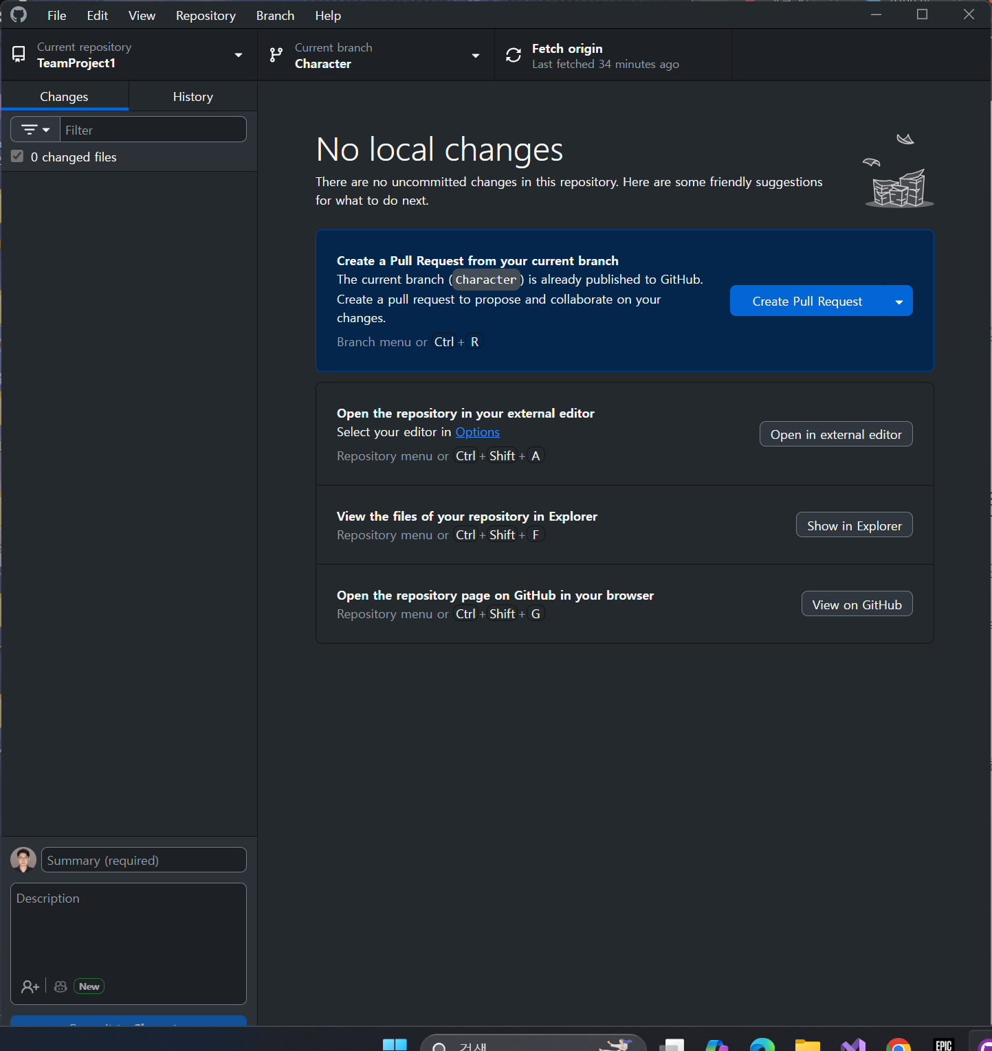Click Open in external editor
The image size is (992, 1051).
tap(836, 434)
